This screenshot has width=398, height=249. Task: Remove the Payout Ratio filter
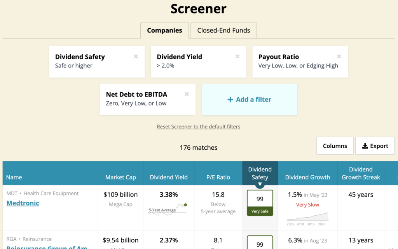(339, 56)
